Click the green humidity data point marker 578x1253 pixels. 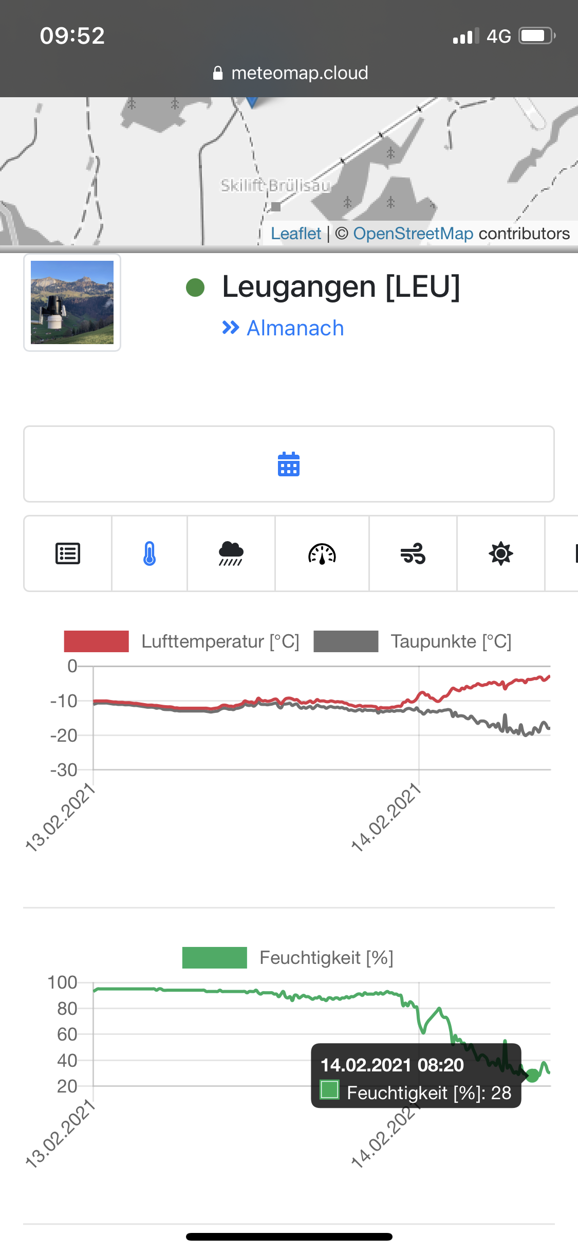pos(533,1075)
